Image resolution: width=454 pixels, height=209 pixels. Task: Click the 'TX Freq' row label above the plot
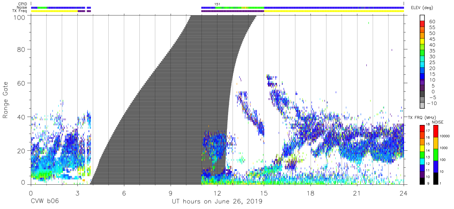point(20,11)
